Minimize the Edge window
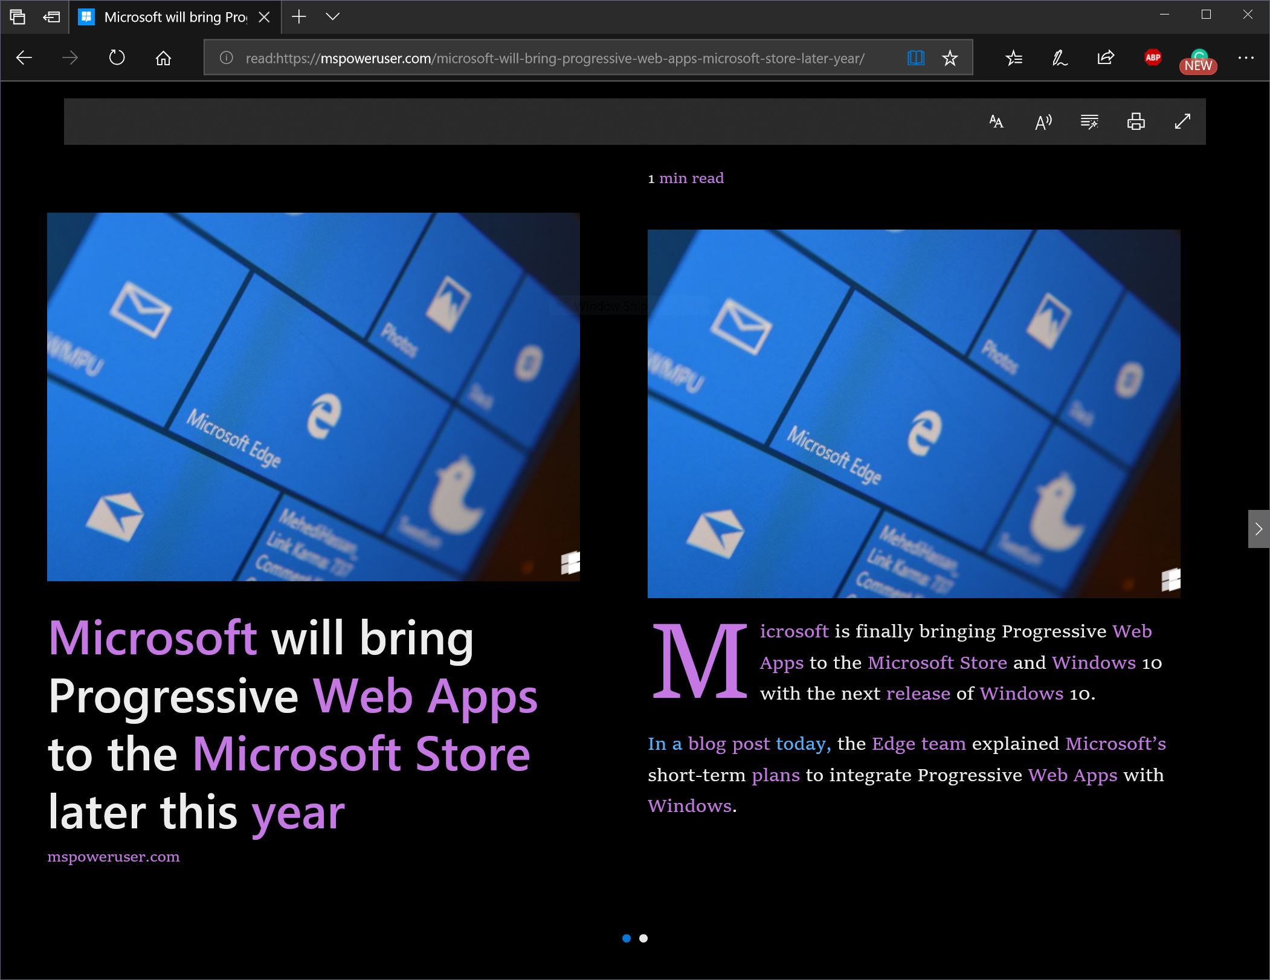The width and height of the screenshot is (1270, 980). (1165, 15)
